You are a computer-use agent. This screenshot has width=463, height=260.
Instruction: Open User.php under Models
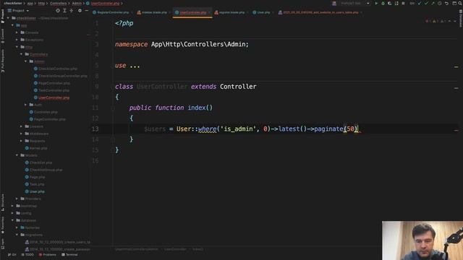coord(35,191)
